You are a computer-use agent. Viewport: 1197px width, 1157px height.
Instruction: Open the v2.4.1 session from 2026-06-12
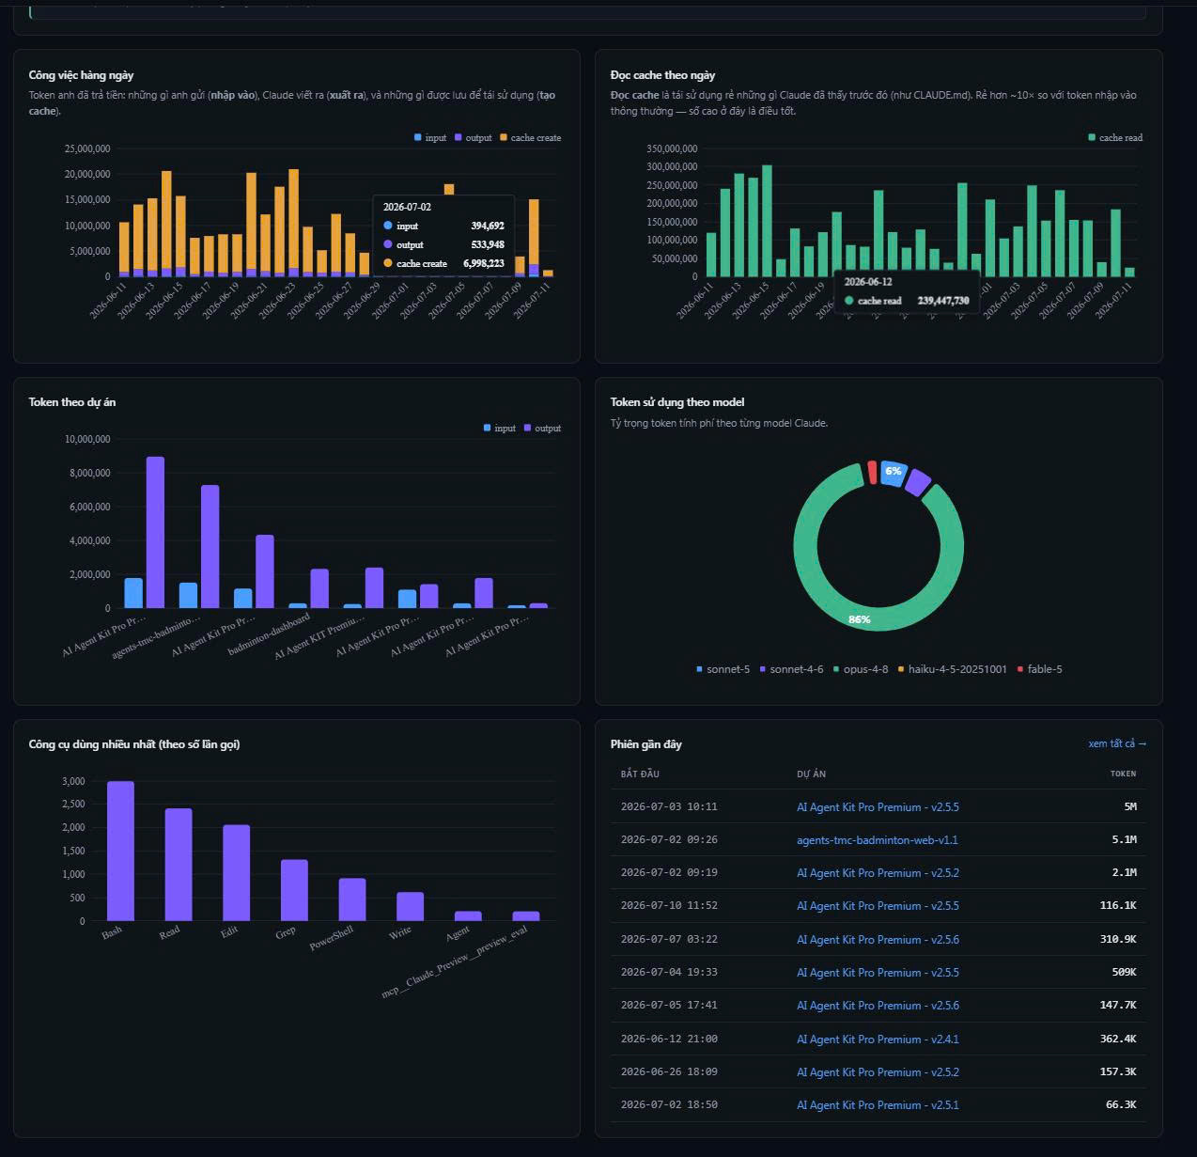tap(878, 1039)
